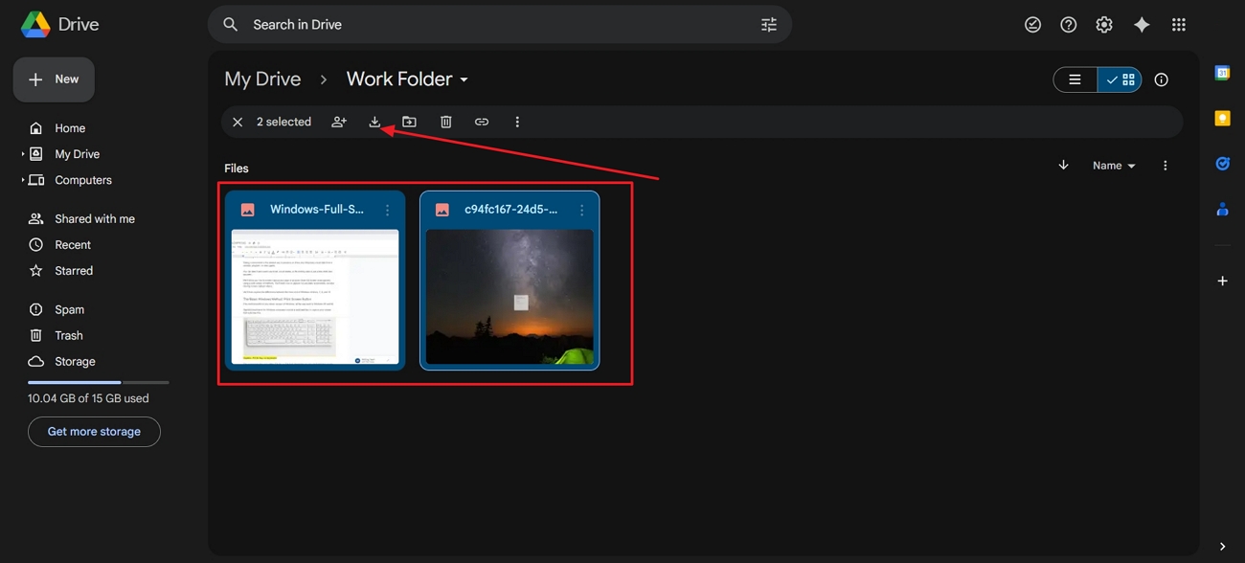Open Google Keep in the side panel

click(1222, 118)
